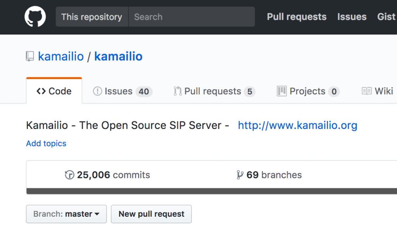Open the Issues tab with 40 count
Viewport: 397px width, 228px height.
(x=123, y=91)
